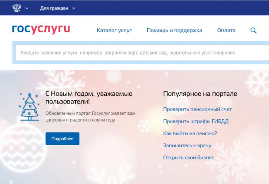The image size is (269, 184).
Task: Open the Для граждан audience selector
Action: coord(54,8)
